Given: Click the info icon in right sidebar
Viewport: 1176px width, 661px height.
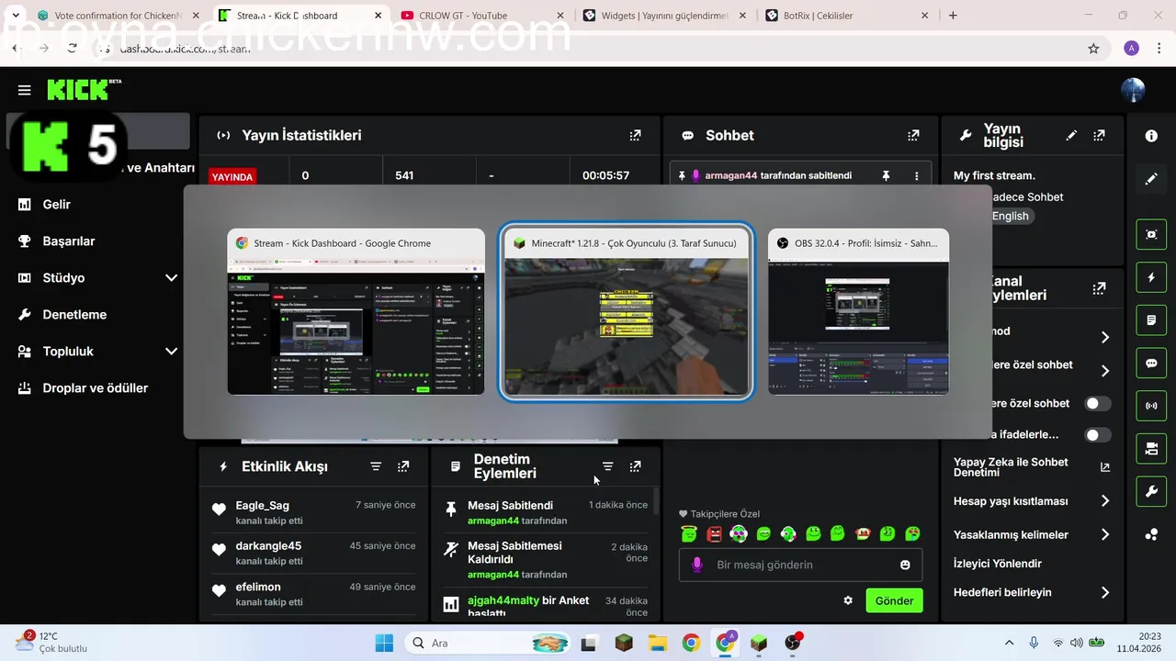Looking at the screenshot, I should pos(1151,136).
